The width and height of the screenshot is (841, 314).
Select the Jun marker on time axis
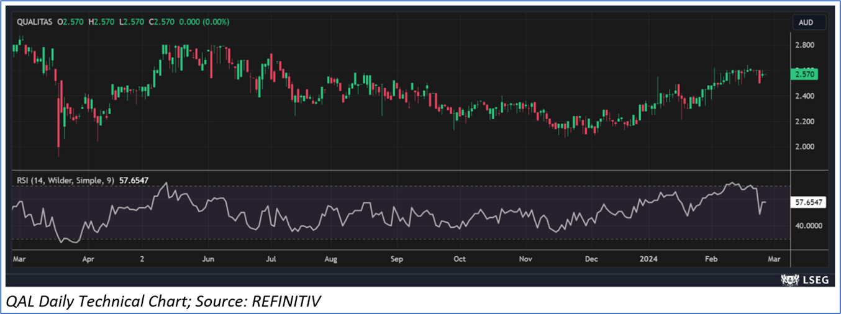click(208, 258)
